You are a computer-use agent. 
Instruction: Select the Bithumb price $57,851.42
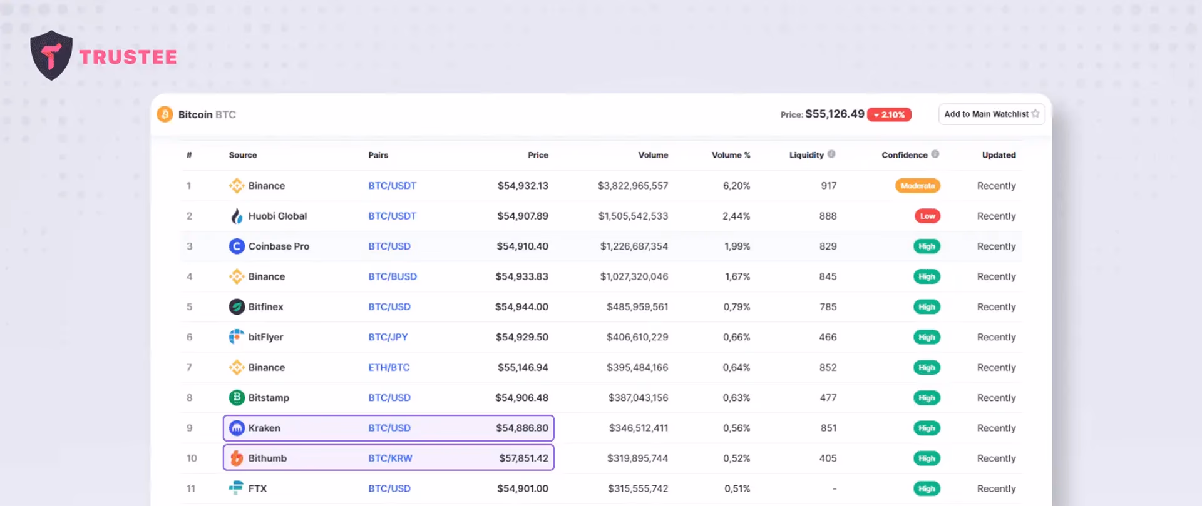coord(523,458)
